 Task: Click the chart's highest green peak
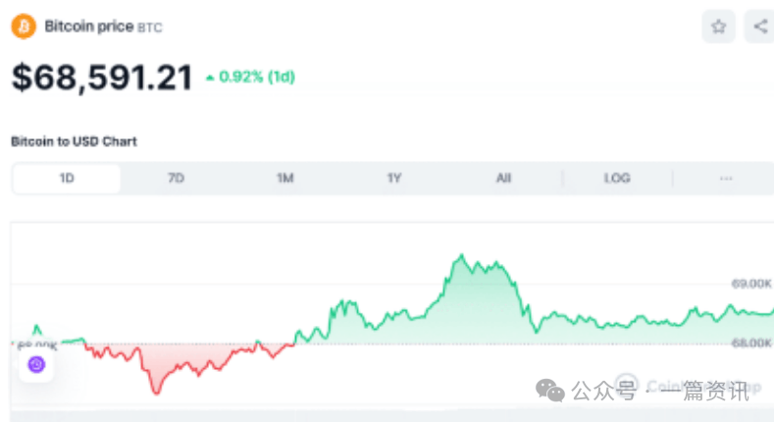point(462,255)
